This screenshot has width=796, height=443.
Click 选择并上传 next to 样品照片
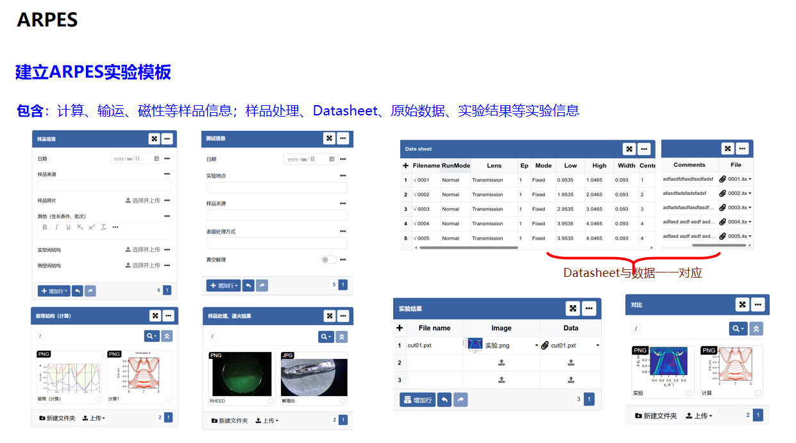[142, 201]
